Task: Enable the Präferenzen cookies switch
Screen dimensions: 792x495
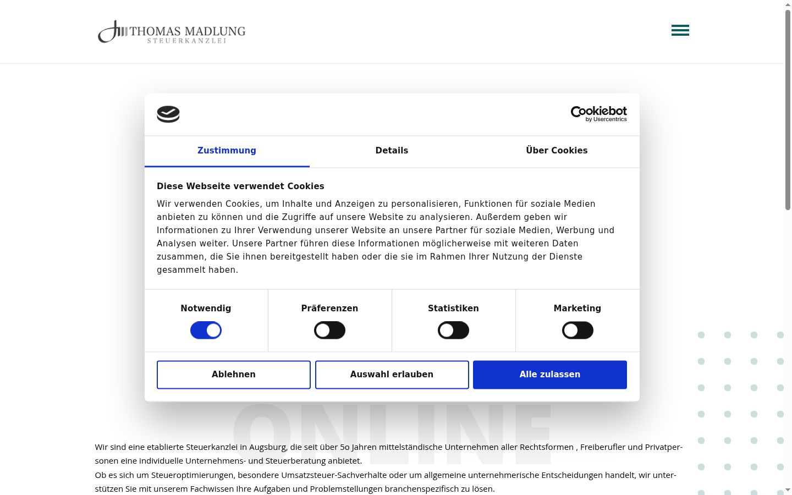Action: click(x=329, y=331)
